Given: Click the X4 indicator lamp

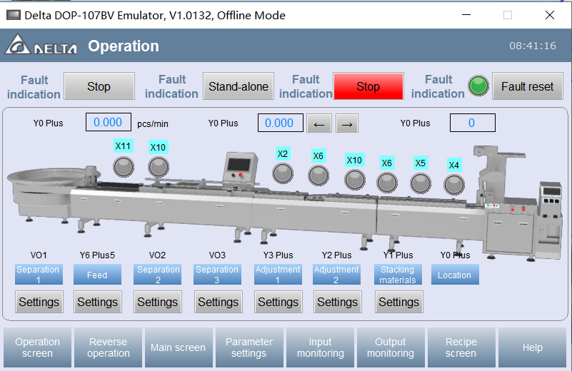Looking at the screenshot, I should 454,184.
